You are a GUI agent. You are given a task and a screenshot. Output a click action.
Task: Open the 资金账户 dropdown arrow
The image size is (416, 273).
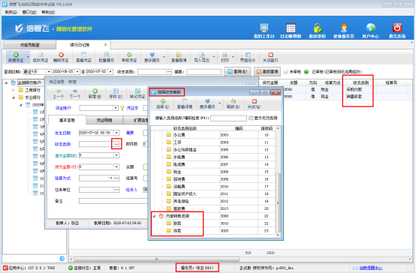coord(116,108)
